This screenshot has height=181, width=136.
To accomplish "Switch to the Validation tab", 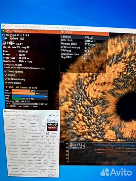I will tap(35, 116).
